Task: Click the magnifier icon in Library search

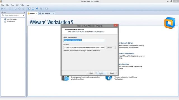Action: [3, 15]
